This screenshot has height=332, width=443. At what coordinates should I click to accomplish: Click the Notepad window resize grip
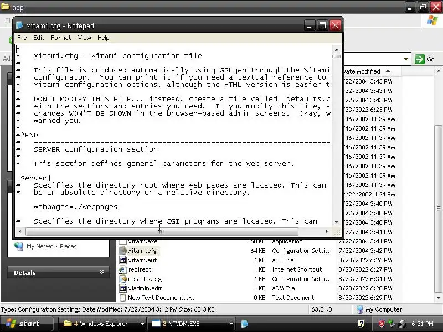click(x=337, y=232)
